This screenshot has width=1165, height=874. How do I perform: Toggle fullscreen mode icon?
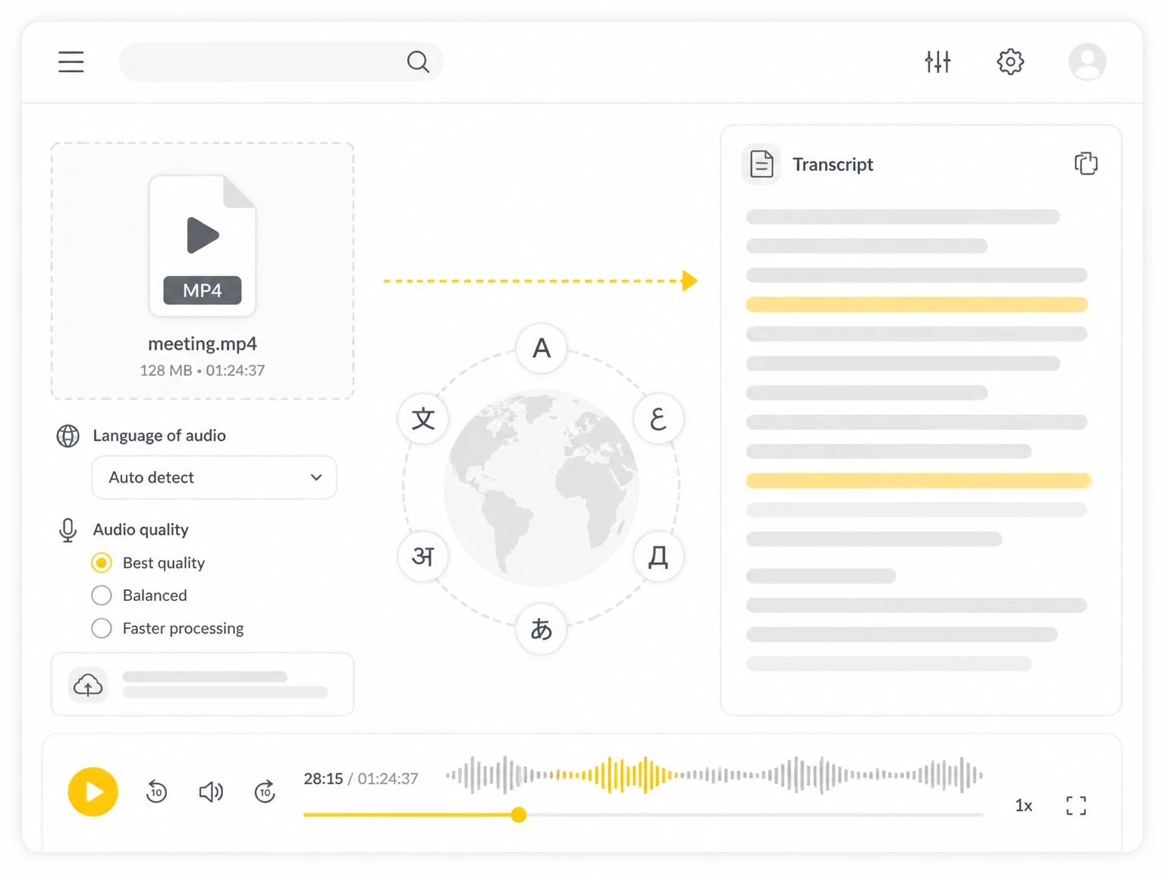tap(1076, 806)
